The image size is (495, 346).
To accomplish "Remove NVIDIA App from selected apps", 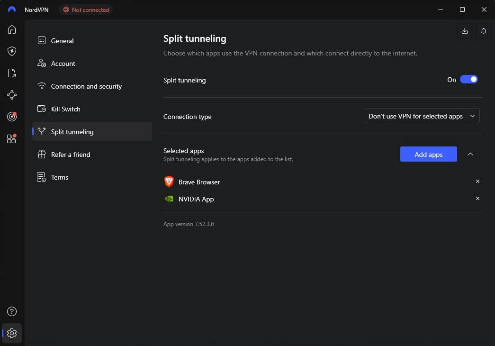I will pos(477,199).
